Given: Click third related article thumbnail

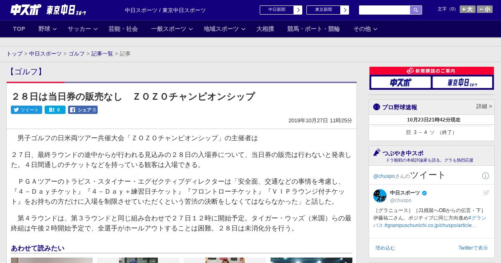Looking at the screenshot, I should [225, 260].
